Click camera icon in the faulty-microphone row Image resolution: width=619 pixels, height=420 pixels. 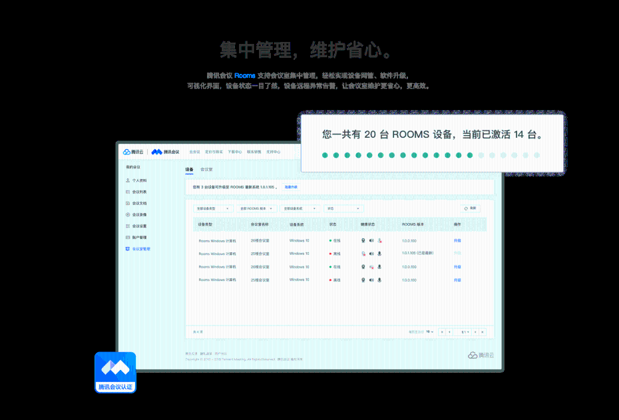pos(363,240)
